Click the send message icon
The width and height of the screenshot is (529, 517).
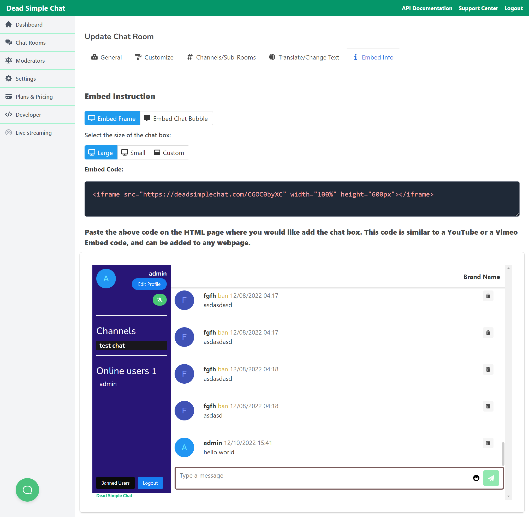click(x=491, y=478)
